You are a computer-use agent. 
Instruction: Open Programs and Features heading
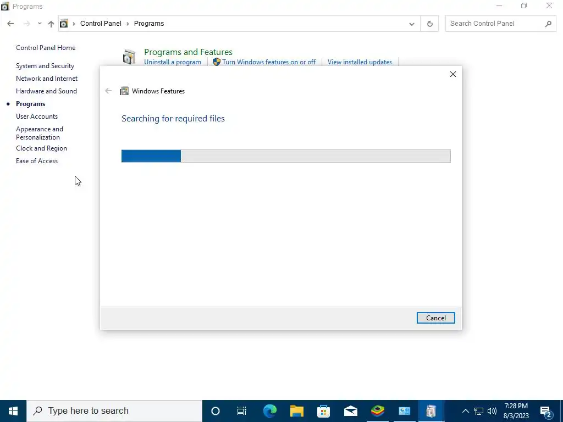click(188, 52)
